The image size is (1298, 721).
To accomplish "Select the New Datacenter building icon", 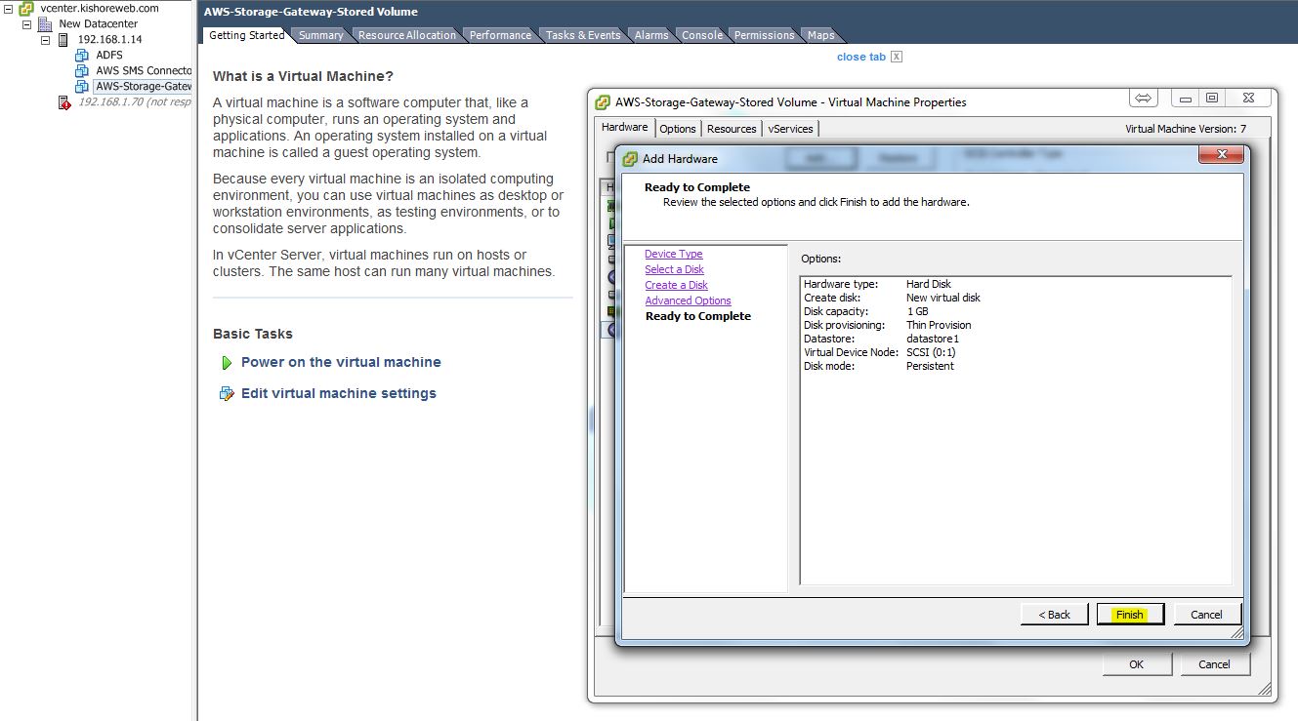I will (x=45, y=24).
